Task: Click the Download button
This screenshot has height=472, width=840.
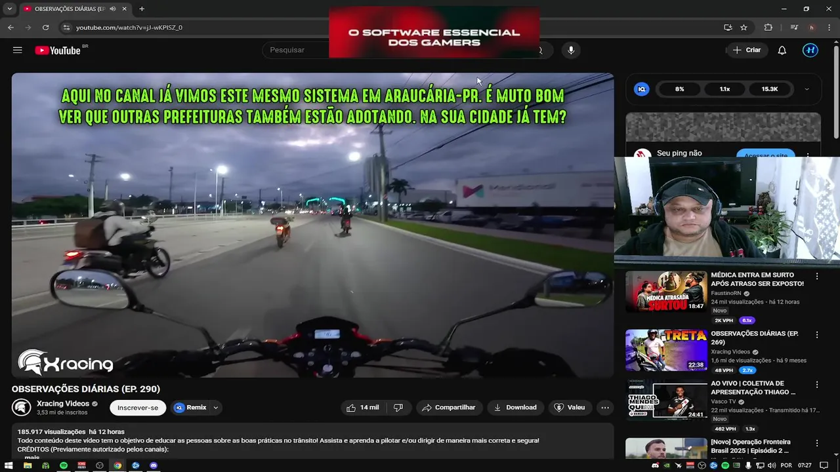Action: [515, 408]
